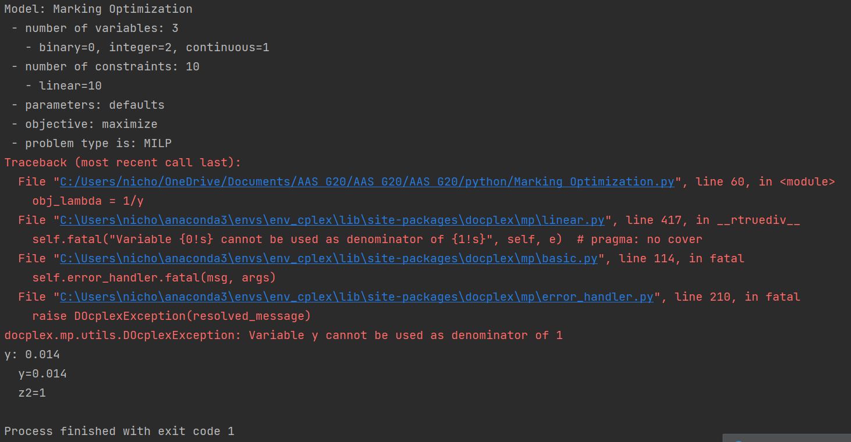Click the 'z2=1' output line
This screenshot has width=851, height=442.
tap(32, 393)
